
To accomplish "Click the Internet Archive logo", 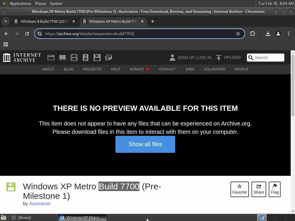I will [x=22, y=58].
